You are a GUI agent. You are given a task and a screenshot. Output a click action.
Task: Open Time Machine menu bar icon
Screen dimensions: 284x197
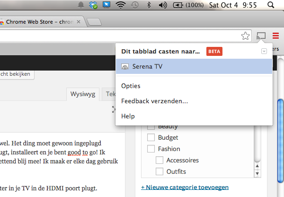135,5
